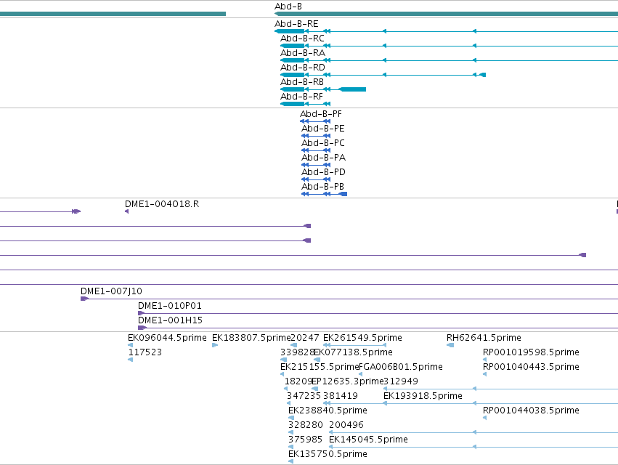Click the Abd-B-PB terminal coding block

343,194
